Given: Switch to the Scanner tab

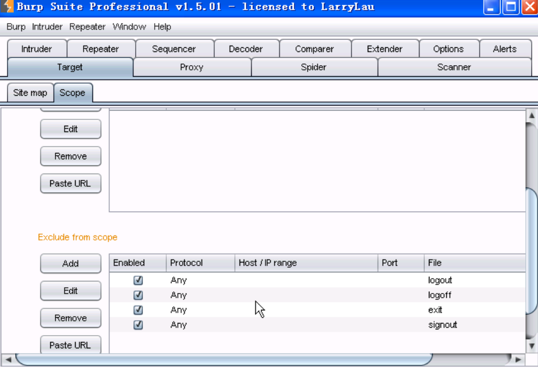Looking at the screenshot, I should point(454,67).
